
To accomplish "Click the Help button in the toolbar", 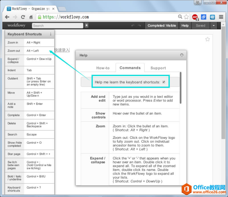I will [185, 25].
